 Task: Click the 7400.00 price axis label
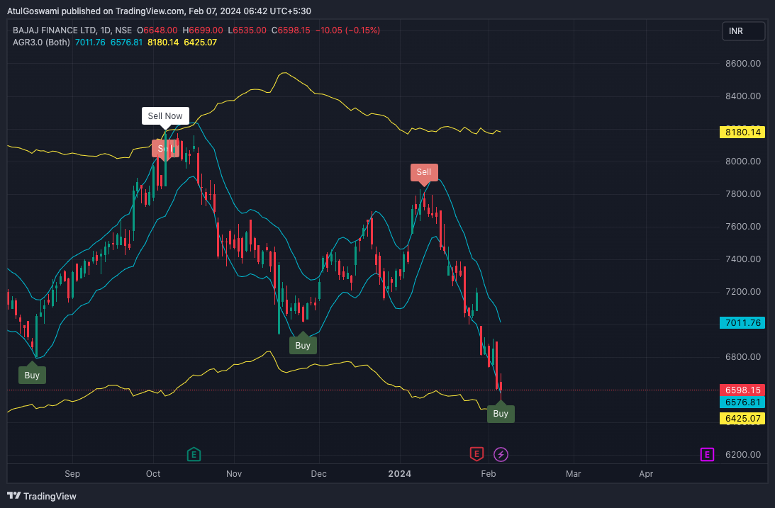(743, 259)
